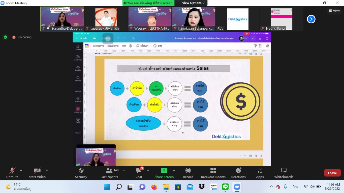Open the View Options dropdown
The width and height of the screenshot is (344, 193).
[x=194, y=3]
